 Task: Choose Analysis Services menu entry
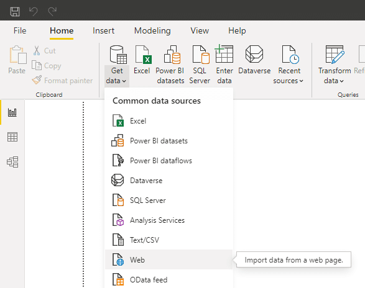point(169,220)
